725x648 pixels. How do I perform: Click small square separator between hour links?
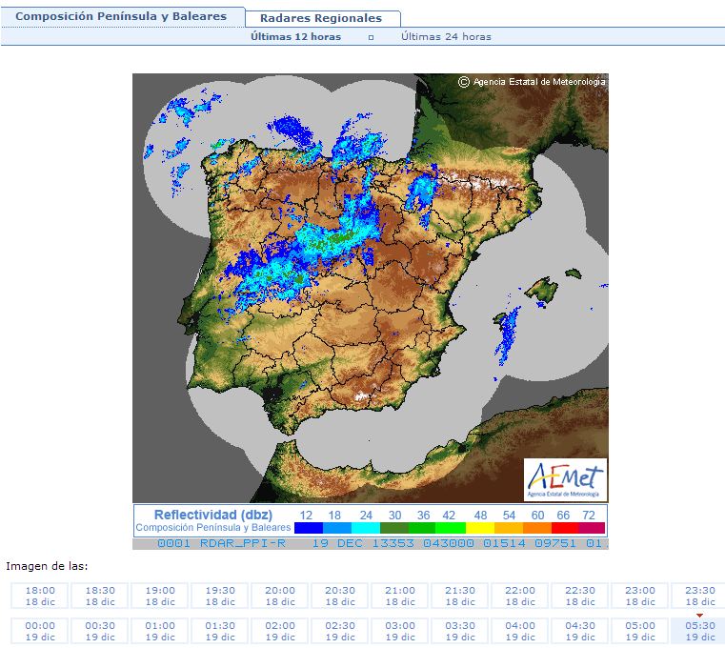click(x=371, y=37)
